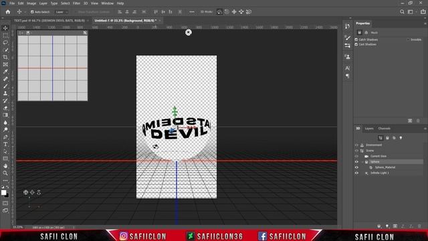This screenshot has width=428, height=241.
Task: Open the 3D panel options menu
Action: 425,129
